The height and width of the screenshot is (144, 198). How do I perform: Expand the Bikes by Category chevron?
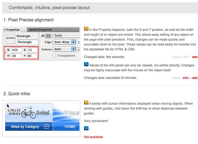pos(46,126)
